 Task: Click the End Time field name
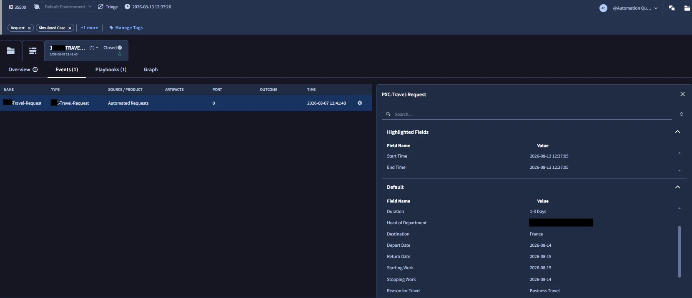(x=396, y=167)
